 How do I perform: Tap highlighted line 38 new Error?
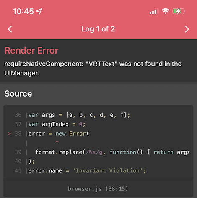click(59, 134)
